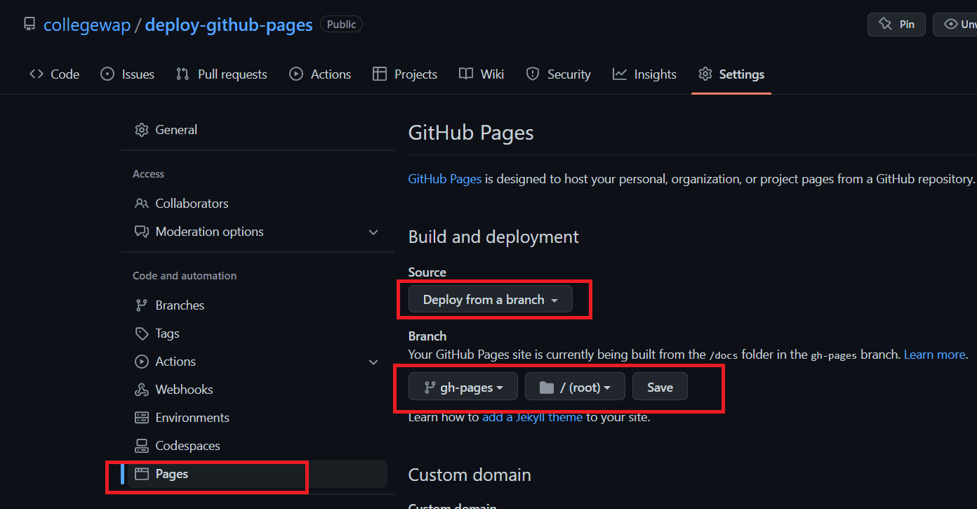Click the Tags icon in sidebar
Viewport: 977px width, 509px height.
point(142,333)
